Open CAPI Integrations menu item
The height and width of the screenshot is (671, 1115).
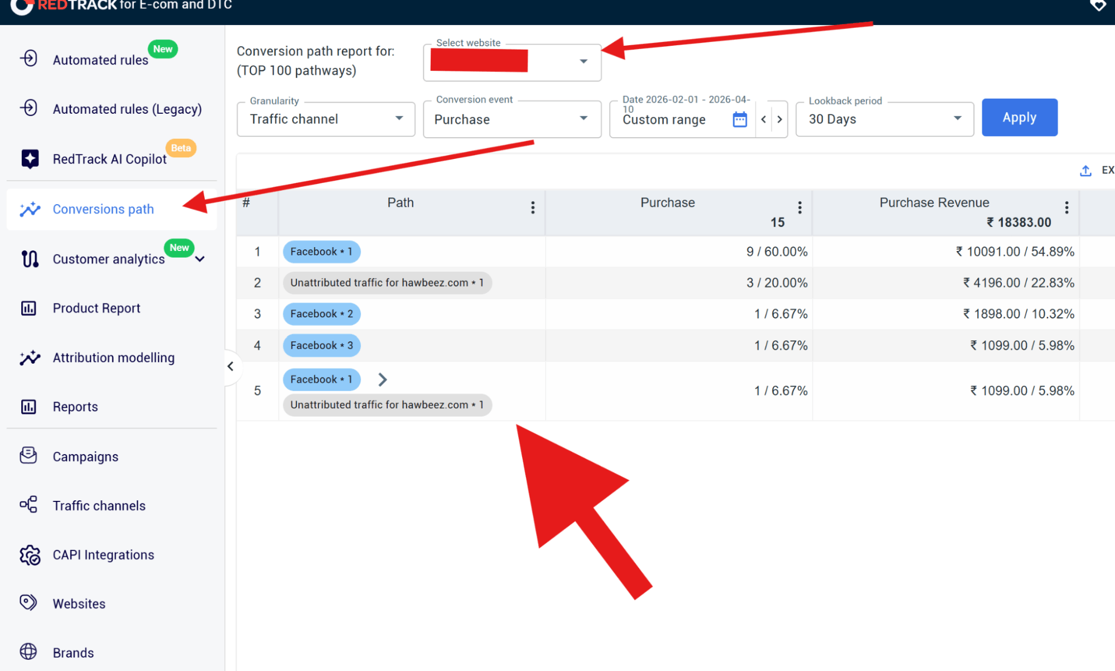[x=112, y=554]
